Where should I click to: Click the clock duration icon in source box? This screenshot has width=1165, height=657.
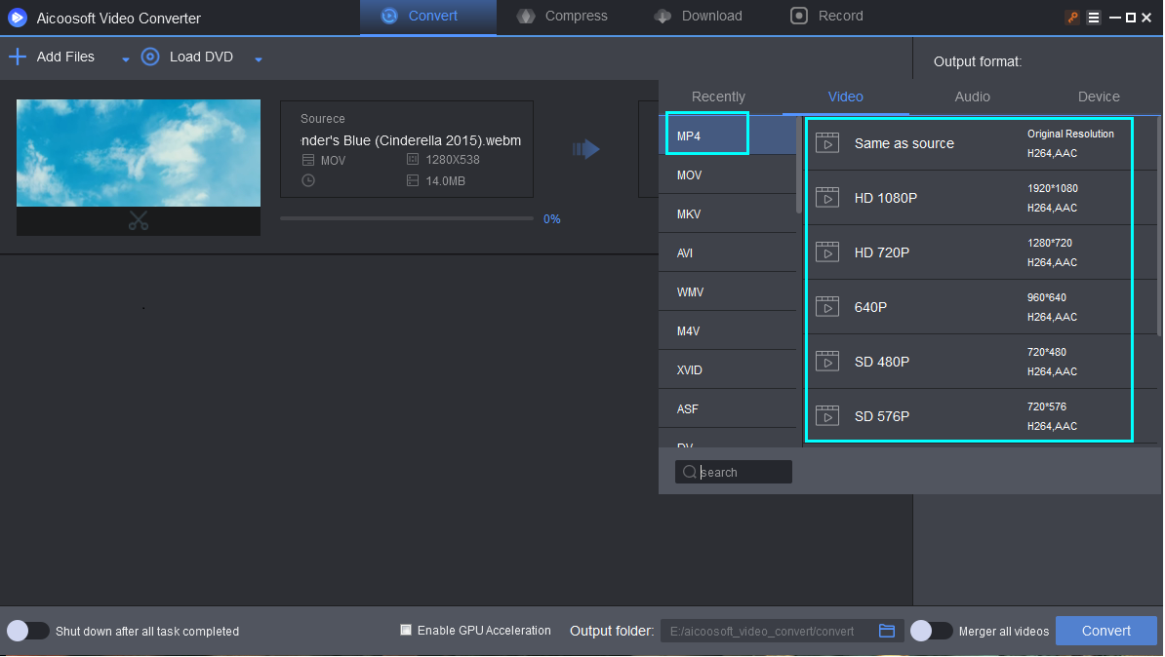coord(308,180)
